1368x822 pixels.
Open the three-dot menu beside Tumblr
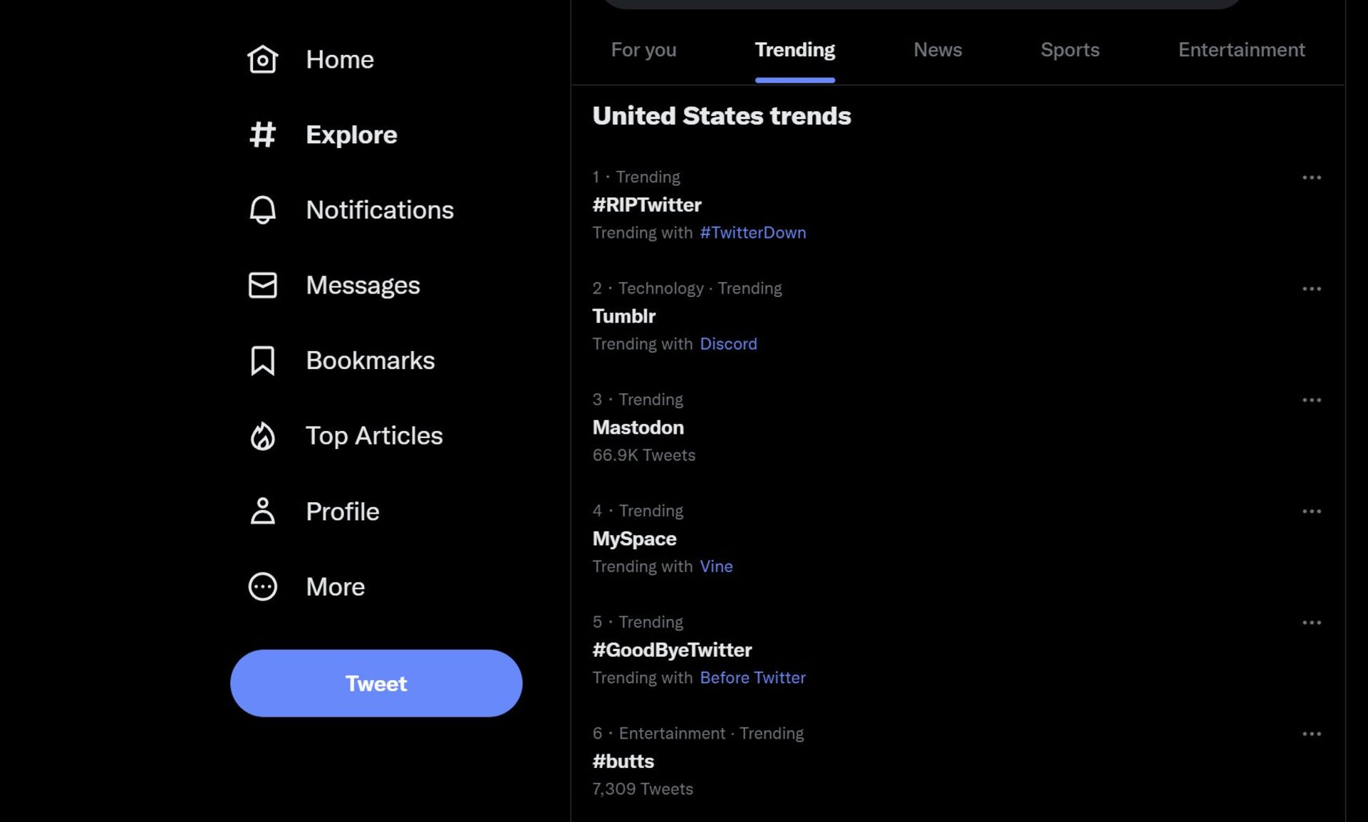click(1312, 288)
